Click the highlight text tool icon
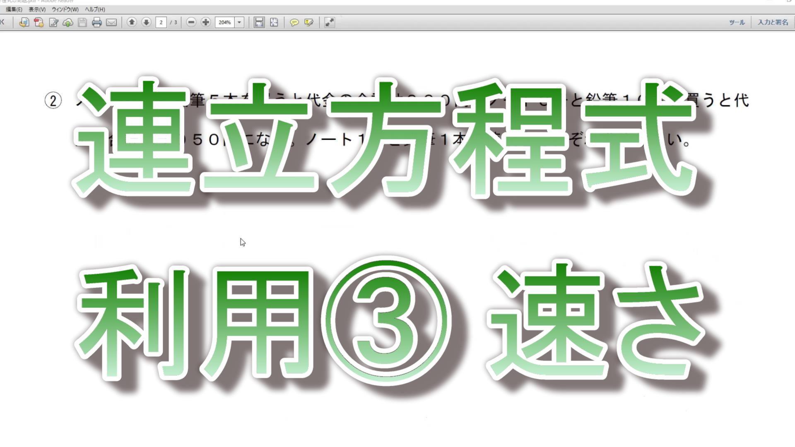795x447 pixels. pyautogui.click(x=309, y=22)
